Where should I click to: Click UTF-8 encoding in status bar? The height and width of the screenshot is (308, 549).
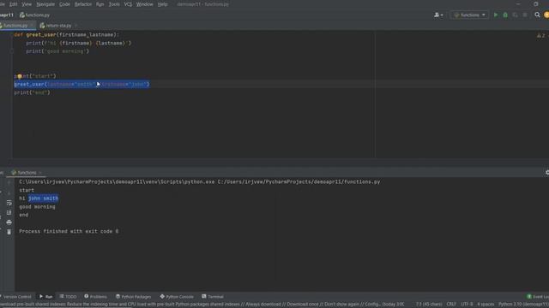[467, 305]
